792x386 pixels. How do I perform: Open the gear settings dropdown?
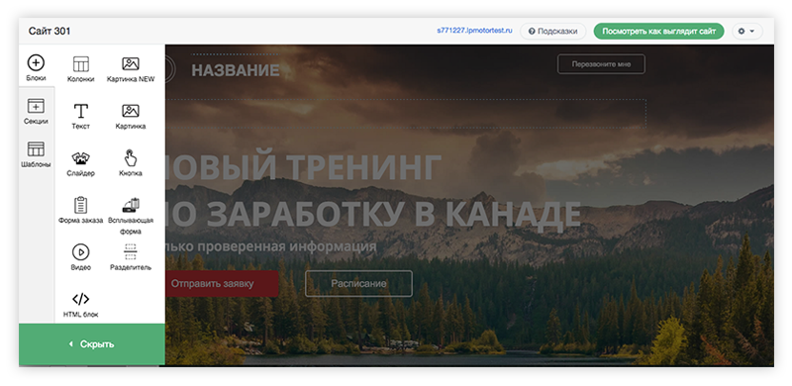pos(747,31)
